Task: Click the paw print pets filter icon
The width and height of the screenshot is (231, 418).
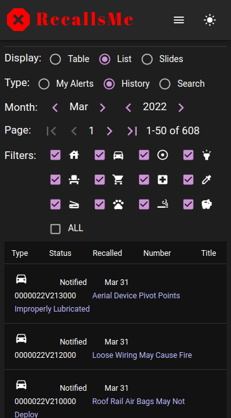Action: [x=118, y=205]
